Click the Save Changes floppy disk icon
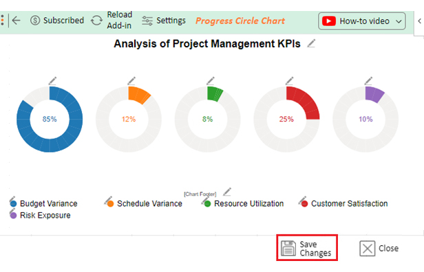Screen dimensions: 424x272 [288, 248]
